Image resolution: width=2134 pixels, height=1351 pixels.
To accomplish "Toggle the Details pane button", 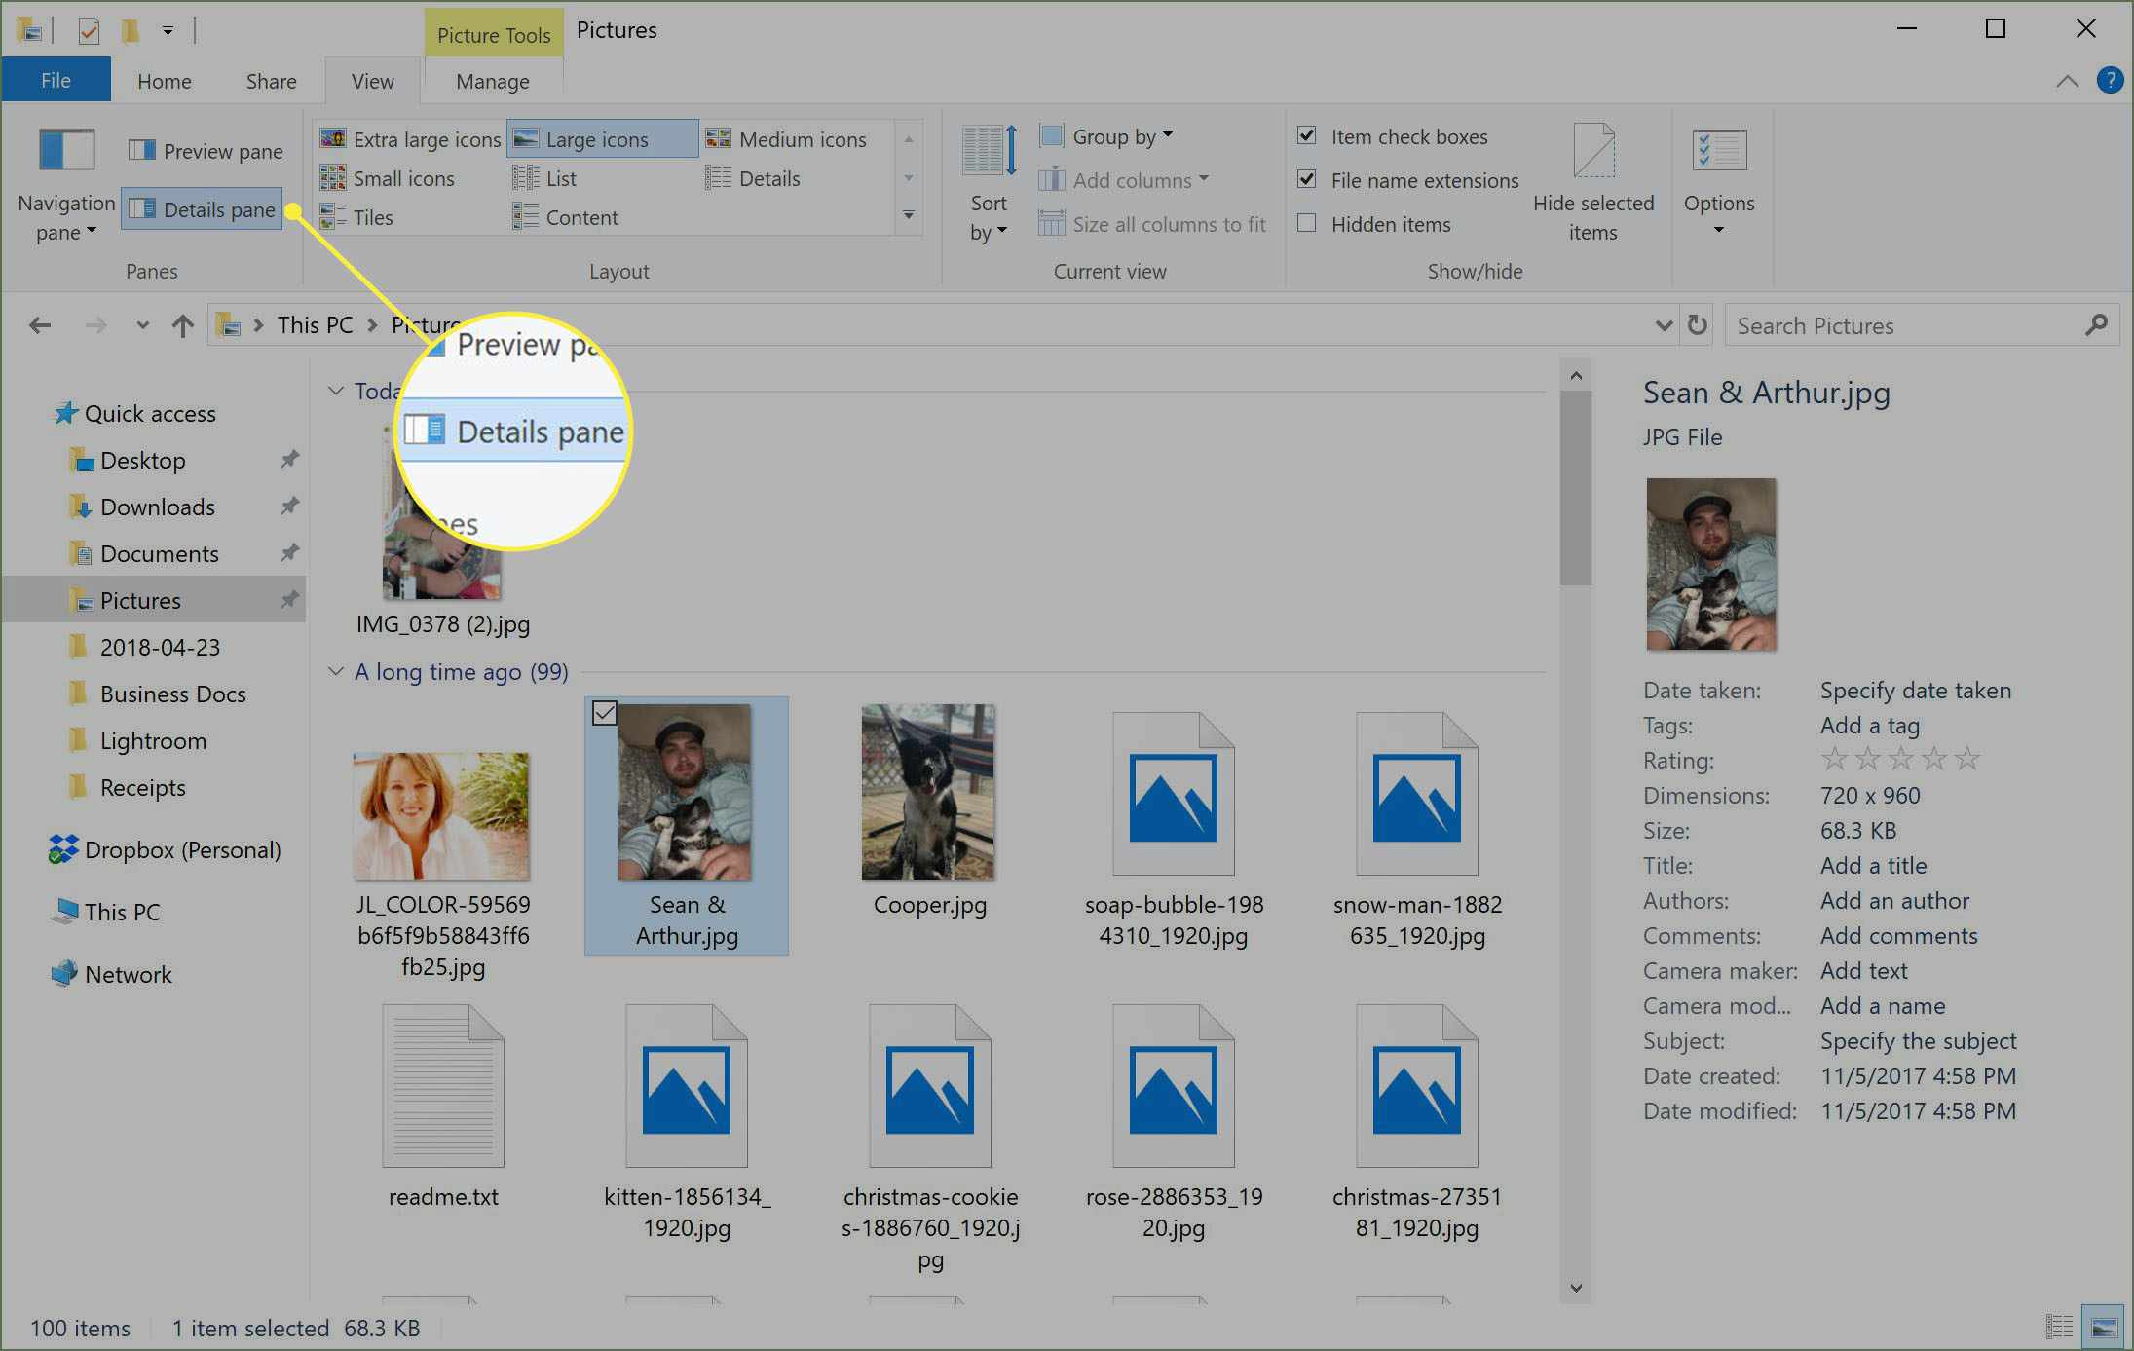I will point(203,209).
